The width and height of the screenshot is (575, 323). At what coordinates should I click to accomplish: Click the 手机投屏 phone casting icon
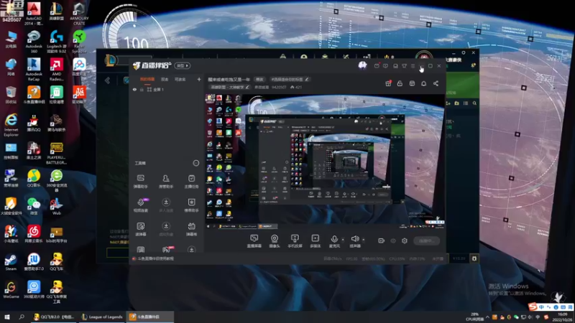(x=295, y=241)
